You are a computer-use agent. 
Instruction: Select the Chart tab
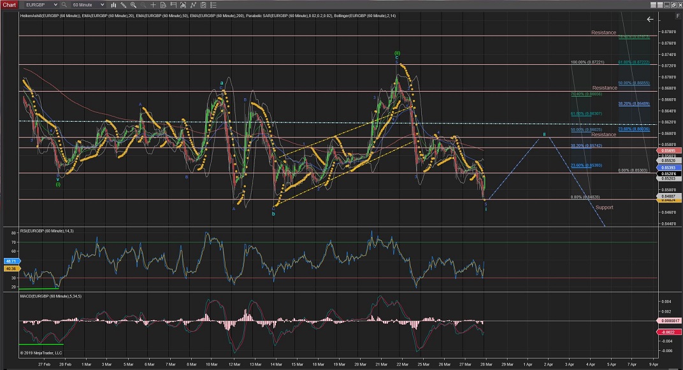pos(10,4)
